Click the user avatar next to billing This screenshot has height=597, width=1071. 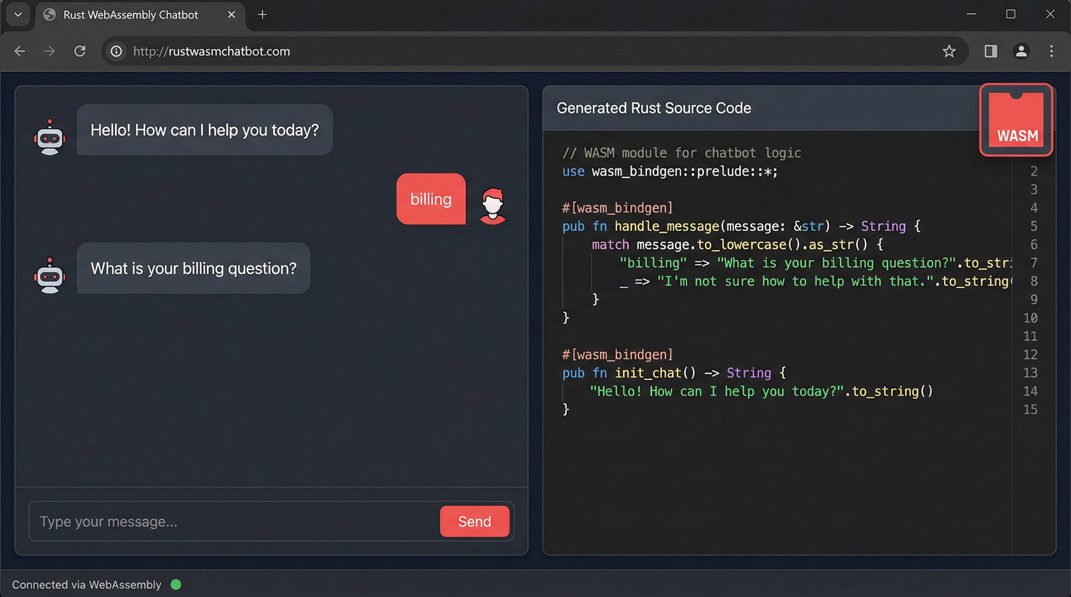tap(493, 206)
